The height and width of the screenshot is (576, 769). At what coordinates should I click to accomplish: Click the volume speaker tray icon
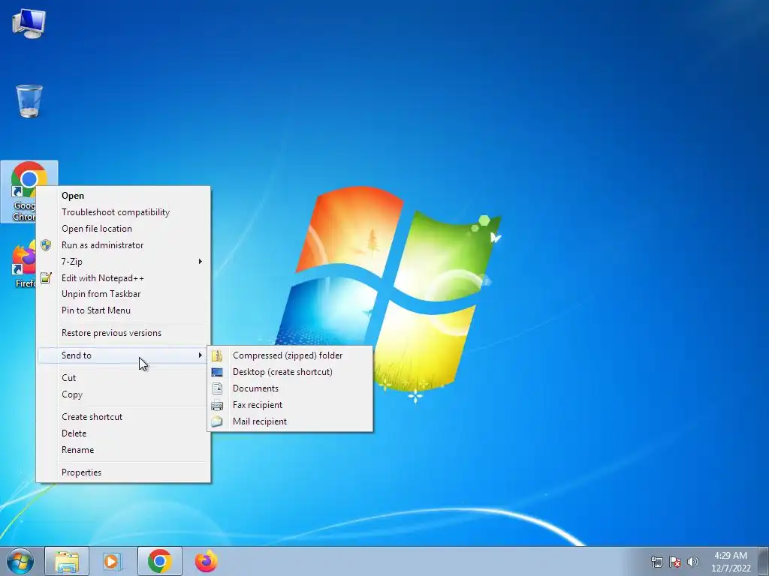click(692, 562)
